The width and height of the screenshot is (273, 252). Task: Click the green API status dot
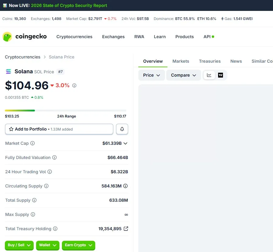click(x=213, y=37)
